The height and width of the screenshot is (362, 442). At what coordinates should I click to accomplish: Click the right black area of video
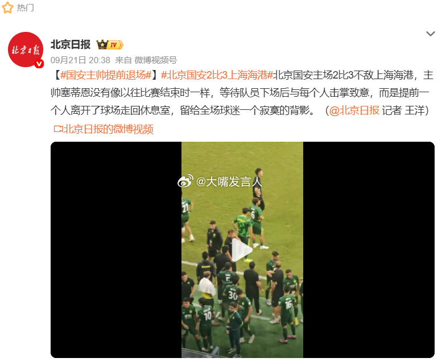(369, 250)
